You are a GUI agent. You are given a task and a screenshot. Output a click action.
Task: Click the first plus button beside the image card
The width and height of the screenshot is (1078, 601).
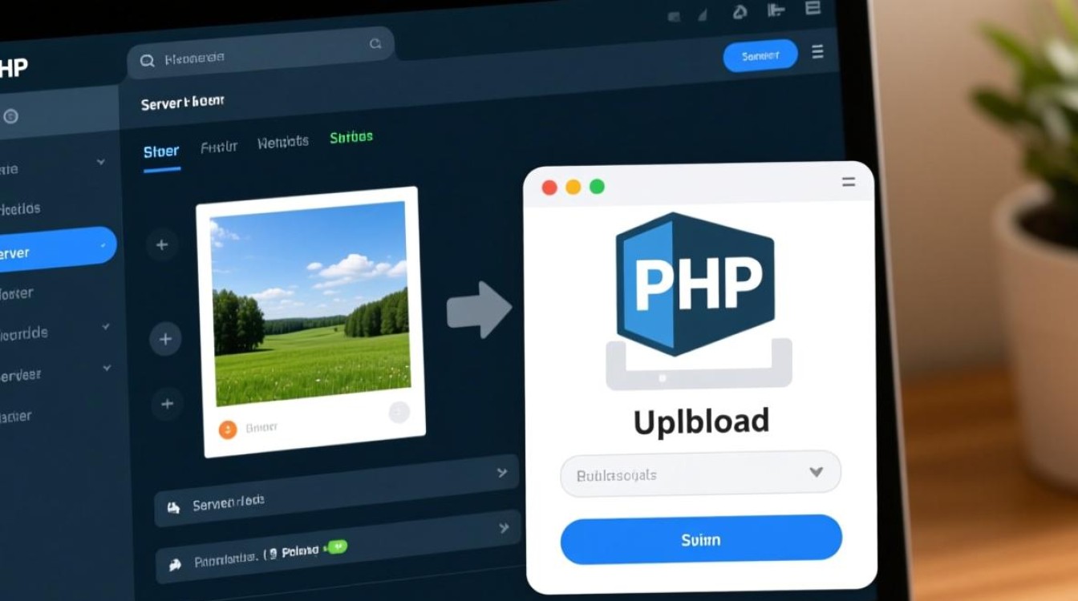tap(162, 244)
